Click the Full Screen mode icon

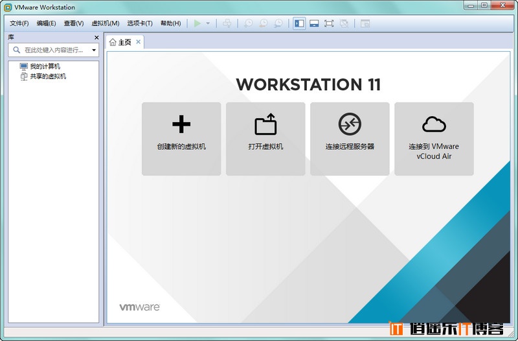329,23
